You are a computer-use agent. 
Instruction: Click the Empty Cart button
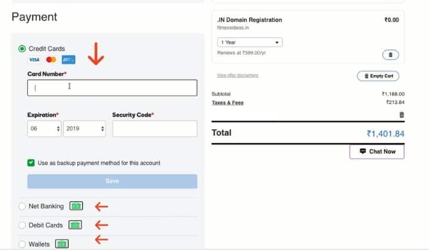(378, 76)
